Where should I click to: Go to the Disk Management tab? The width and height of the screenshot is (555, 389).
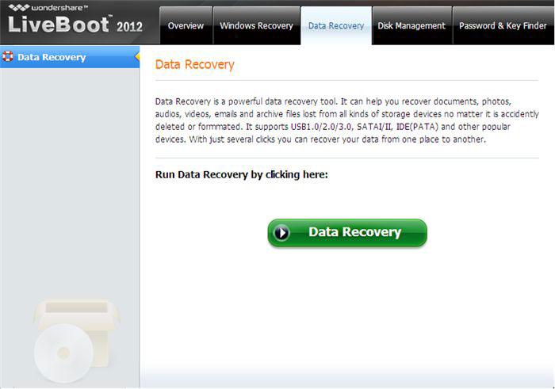[411, 25]
